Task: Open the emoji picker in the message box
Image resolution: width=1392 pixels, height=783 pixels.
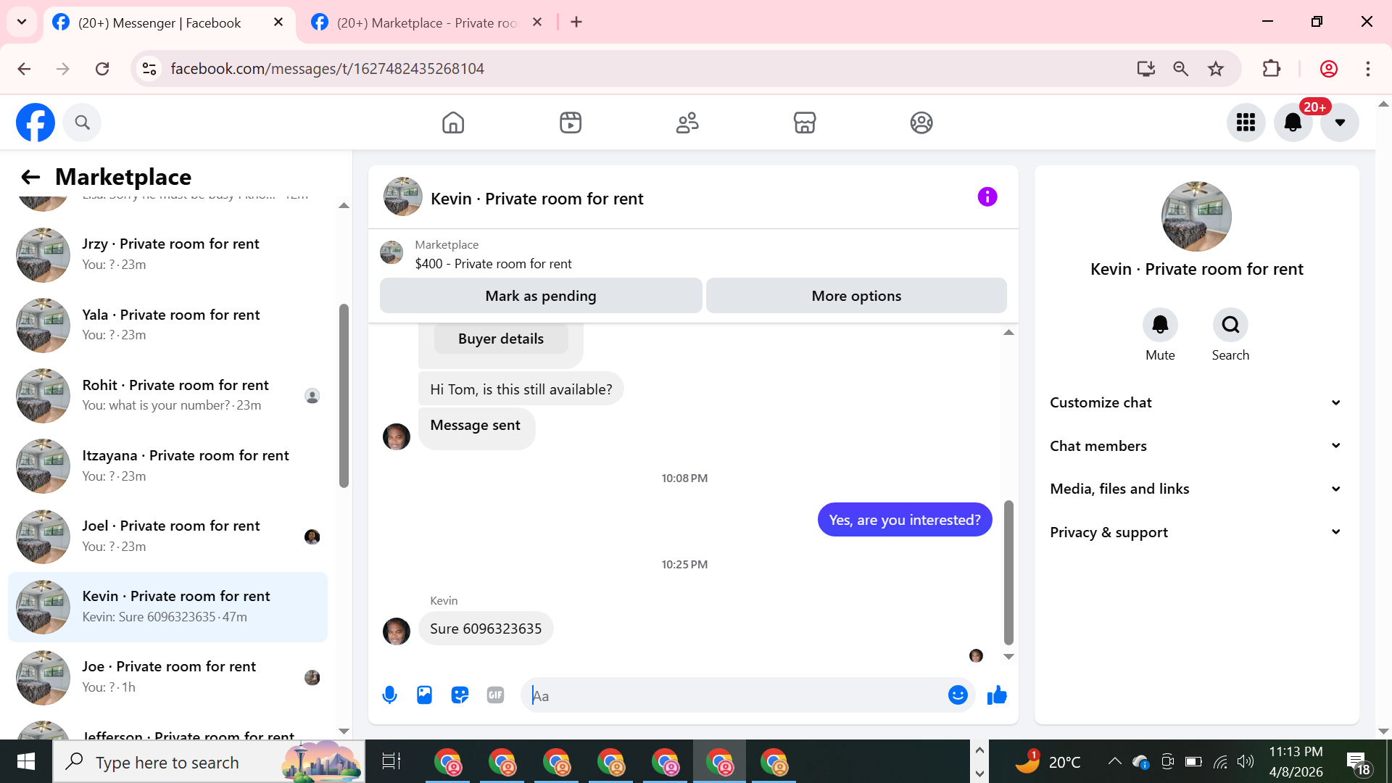Action: click(958, 695)
